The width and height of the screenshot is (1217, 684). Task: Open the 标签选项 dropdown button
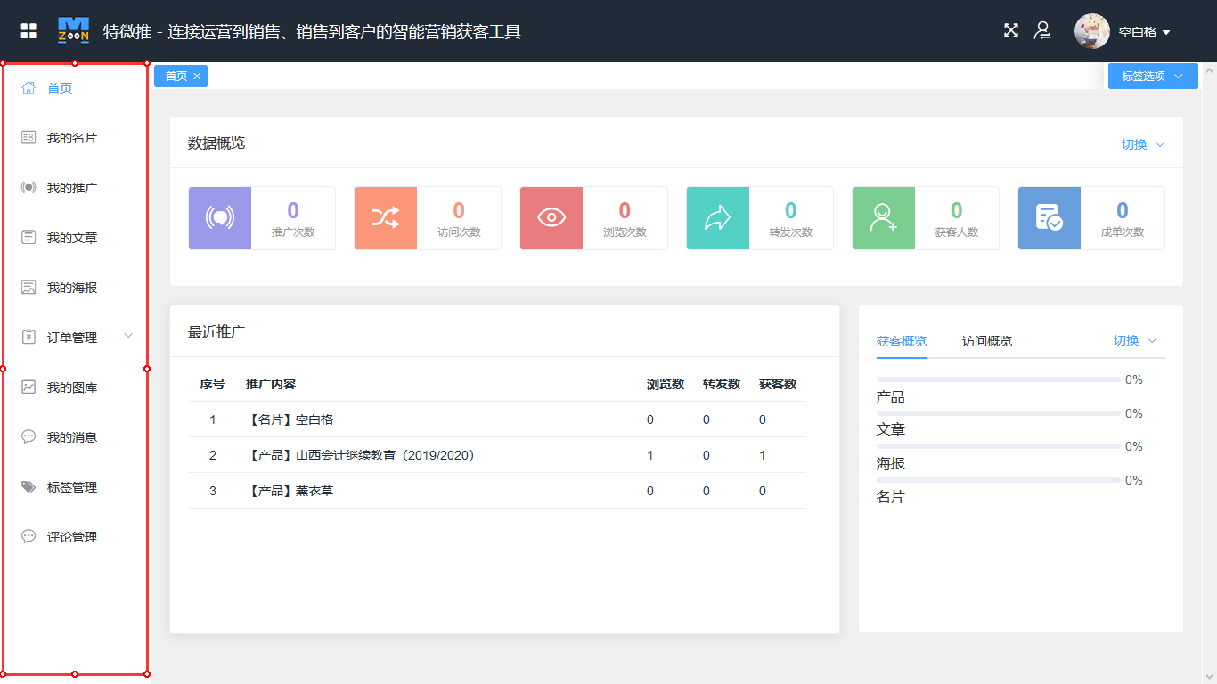[x=1153, y=77]
